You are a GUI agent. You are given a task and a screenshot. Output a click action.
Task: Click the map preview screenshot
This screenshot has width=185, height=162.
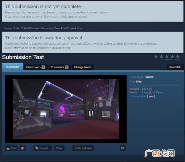point(66,109)
